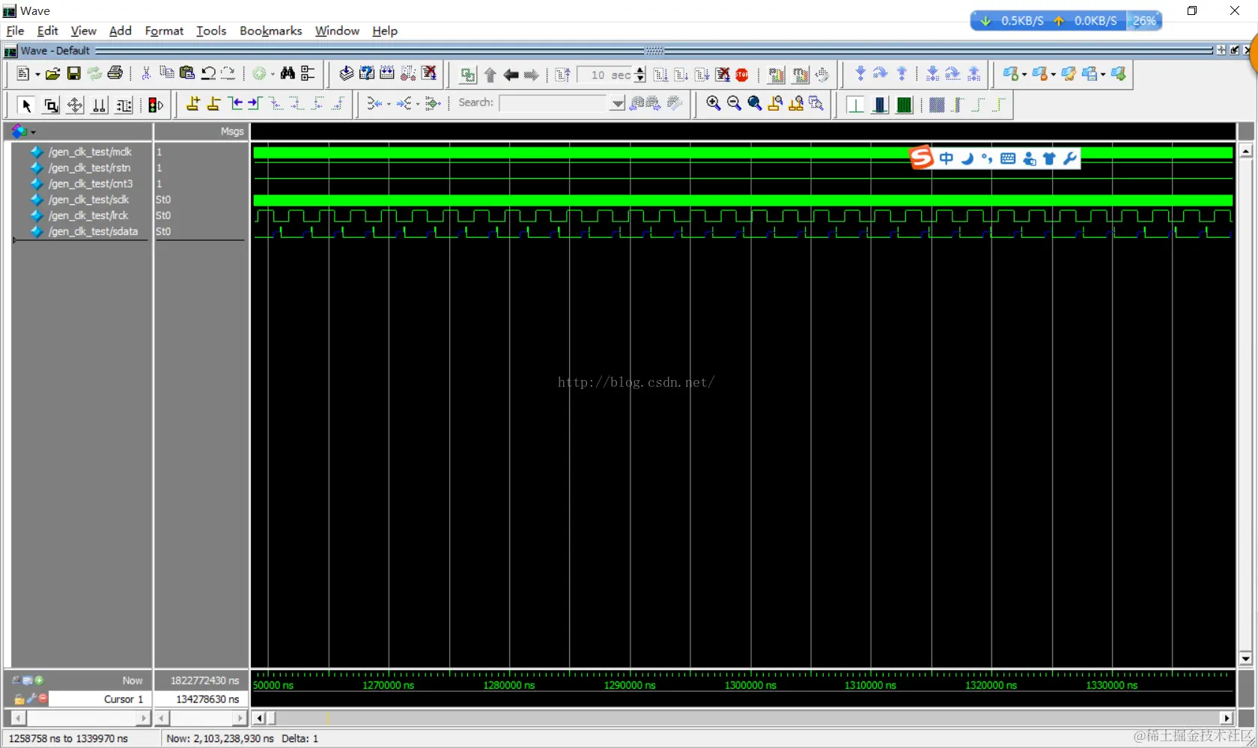Go up one level with the up arrow
The height and width of the screenshot is (748, 1258).
490,75
